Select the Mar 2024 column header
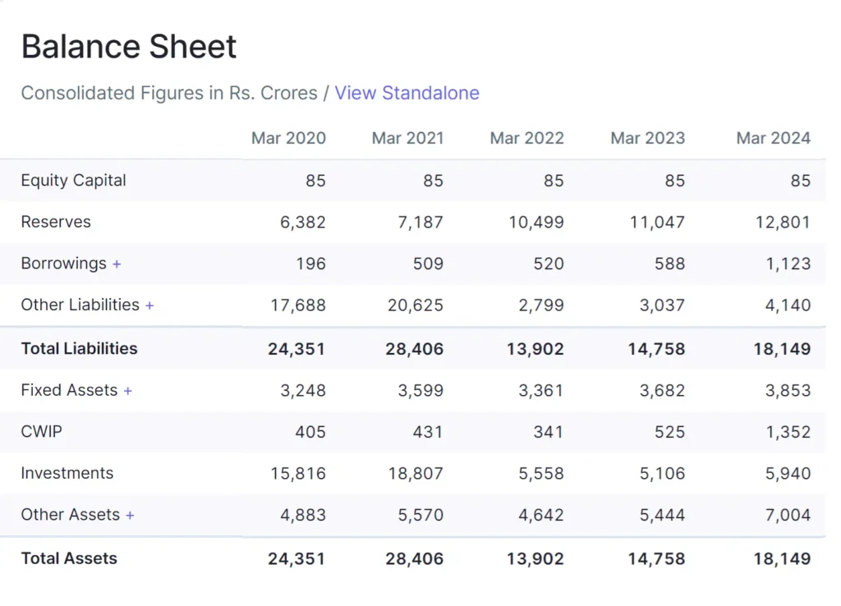The image size is (841, 606). [773, 138]
